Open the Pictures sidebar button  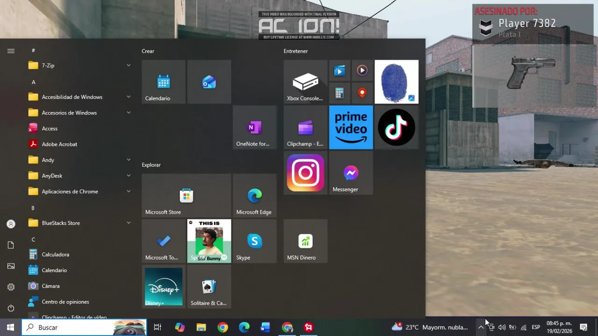point(11,266)
